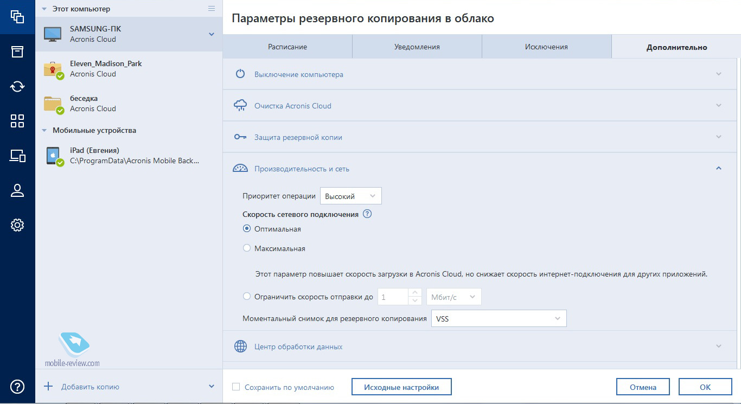The height and width of the screenshot is (404, 741).
Task: Open the Settings gear icon
Action: point(17,225)
